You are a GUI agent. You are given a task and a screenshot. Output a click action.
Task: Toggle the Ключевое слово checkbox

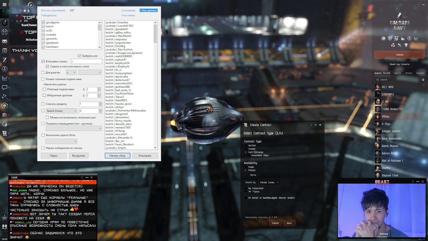(x=43, y=61)
